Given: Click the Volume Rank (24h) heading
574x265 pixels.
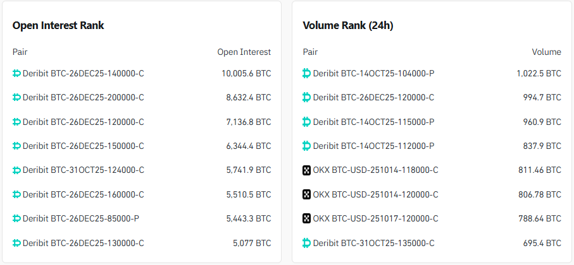Looking at the screenshot, I should click(349, 26).
